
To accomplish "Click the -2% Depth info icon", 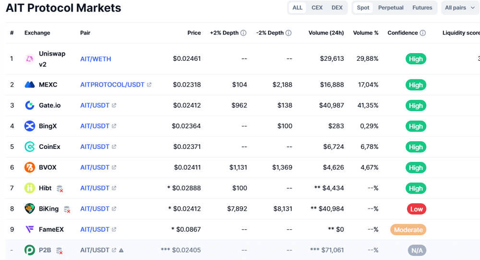I will [x=288, y=33].
